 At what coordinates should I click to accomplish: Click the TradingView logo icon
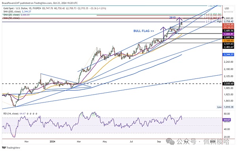click(x=4, y=147)
